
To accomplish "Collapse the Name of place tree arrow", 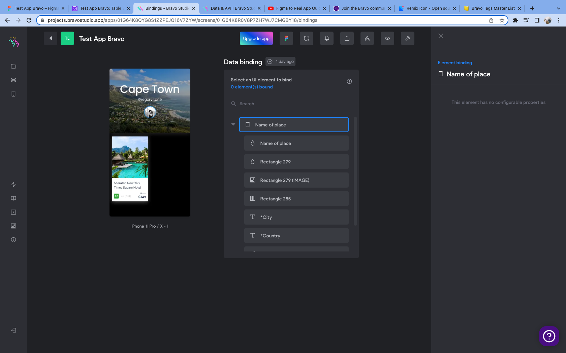I will pos(233,124).
